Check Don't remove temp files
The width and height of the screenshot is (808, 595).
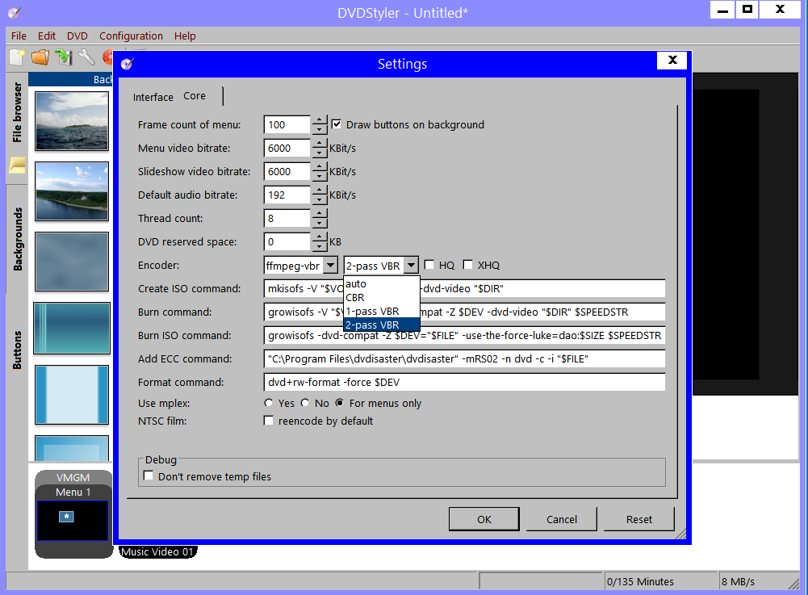tap(149, 476)
